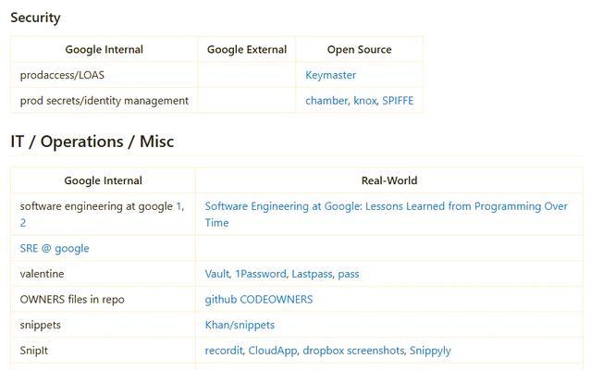Open the github CODEOWNERS link

(259, 300)
